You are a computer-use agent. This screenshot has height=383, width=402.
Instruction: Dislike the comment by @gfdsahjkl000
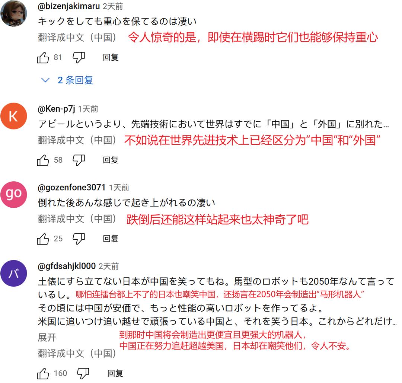[83, 374]
